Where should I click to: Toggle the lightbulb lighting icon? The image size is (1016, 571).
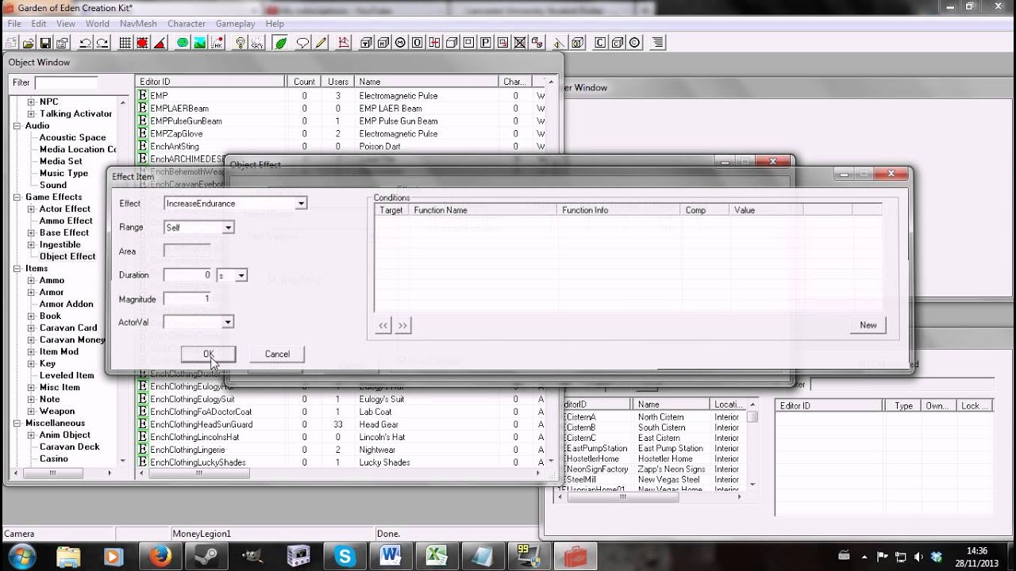(x=241, y=43)
